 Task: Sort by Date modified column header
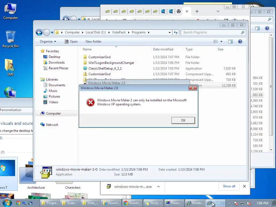pos(167,49)
